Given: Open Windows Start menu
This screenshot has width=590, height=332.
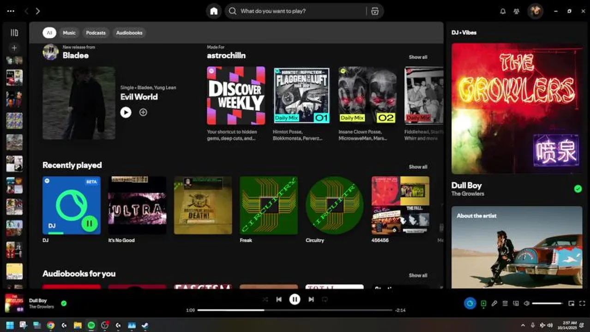Looking at the screenshot, I should click(x=10, y=325).
